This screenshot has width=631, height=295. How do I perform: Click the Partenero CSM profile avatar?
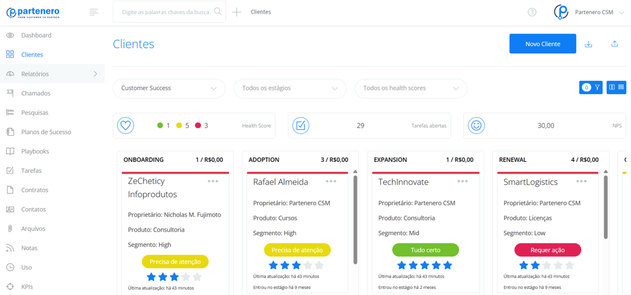[x=561, y=12]
